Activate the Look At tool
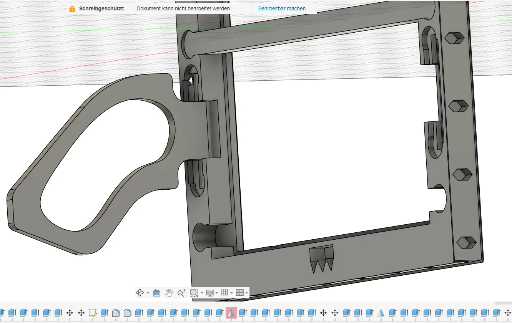This screenshot has height=323, width=512. point(156,293)
